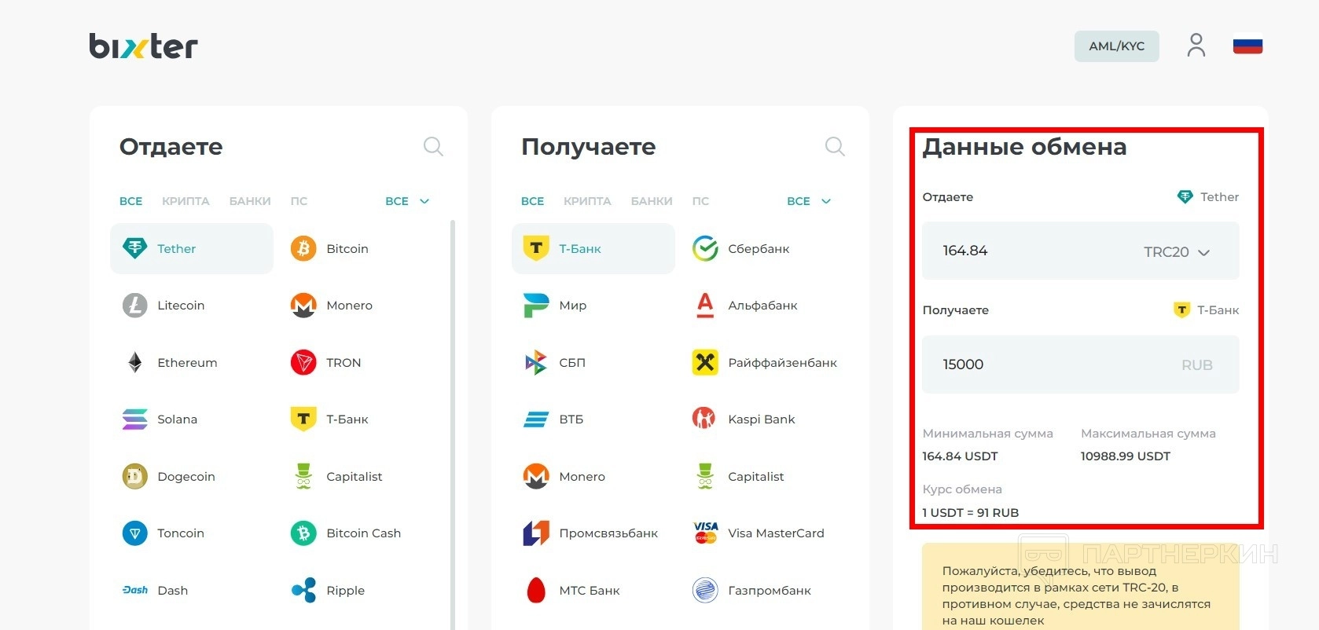1319x630 pixels.
Task: Filter Отдаете list by БАНКИ
Action: [x=250, y=201]
